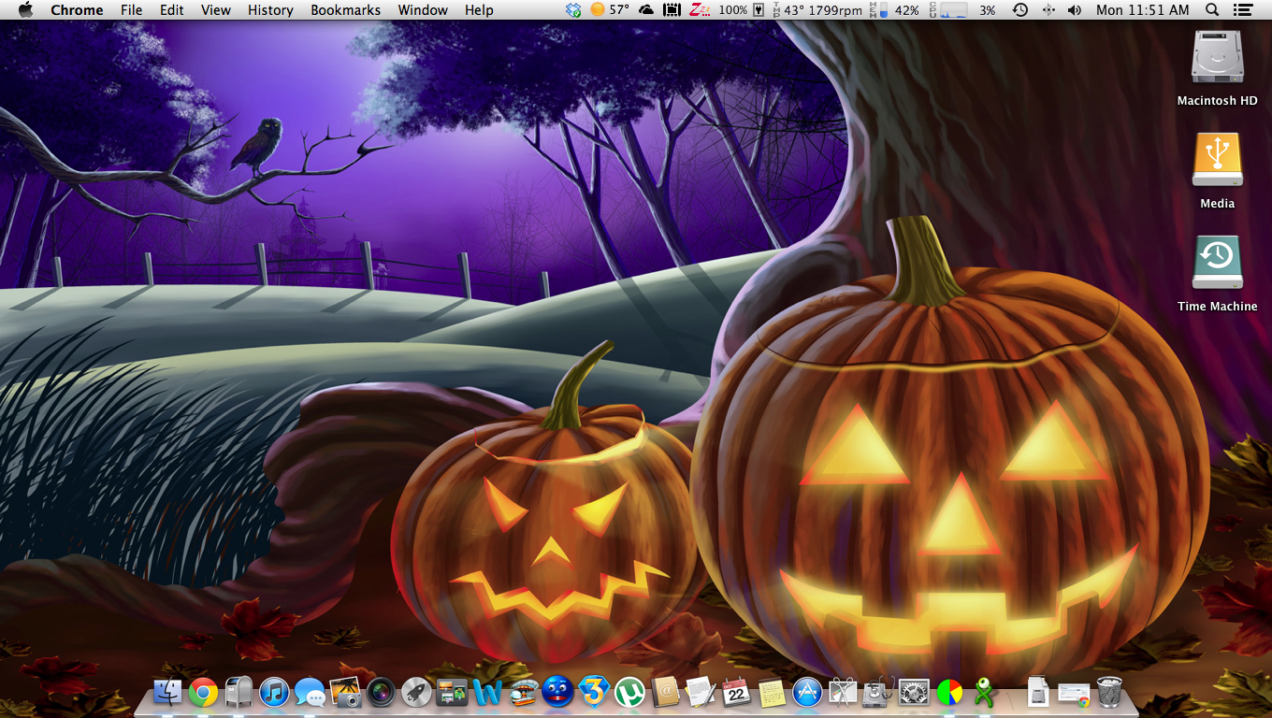Viewport: 1272px width, 718px height.
Task: Open the document stack in Dock
Action: point(1038,693)
